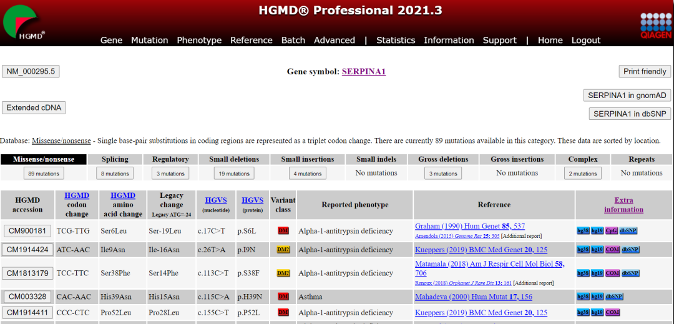The height and width of the screenshot is (324, 674).
Task: Click the Print friendly button
Action: point(645,71)
